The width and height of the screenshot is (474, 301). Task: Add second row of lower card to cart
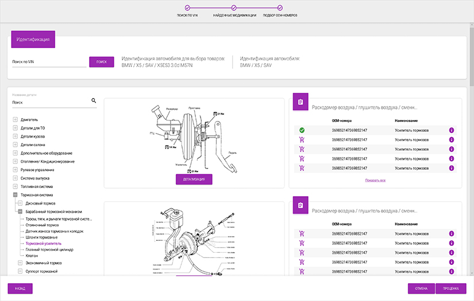pos(302,243)
